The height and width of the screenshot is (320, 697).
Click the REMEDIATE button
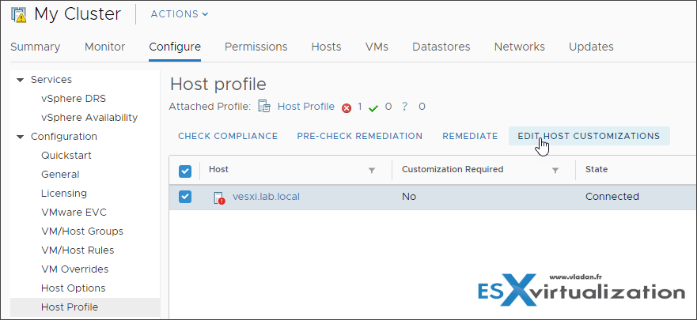[x=470, y=136]
